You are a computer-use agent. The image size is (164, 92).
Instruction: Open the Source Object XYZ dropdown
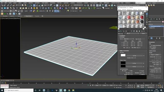click(x=129, y=39)
